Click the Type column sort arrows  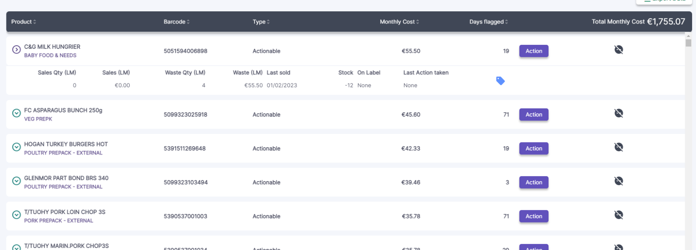268,22
